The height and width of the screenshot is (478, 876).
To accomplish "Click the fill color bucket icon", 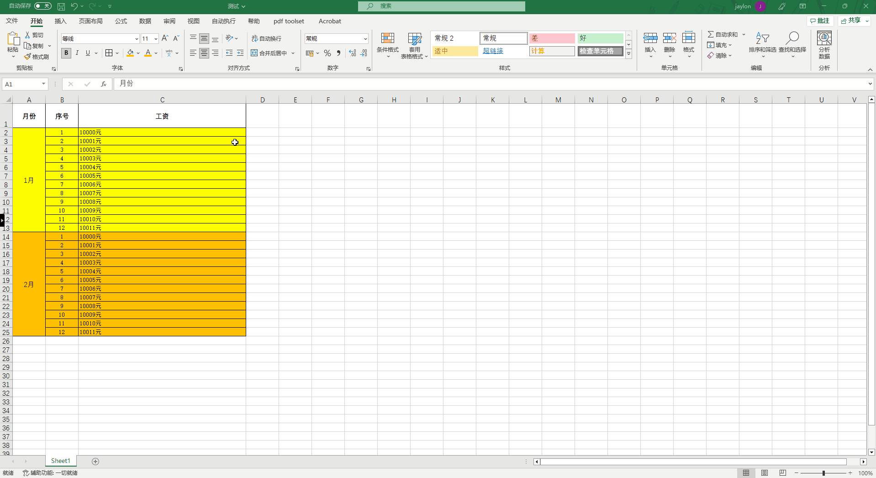I will [131, 53].
